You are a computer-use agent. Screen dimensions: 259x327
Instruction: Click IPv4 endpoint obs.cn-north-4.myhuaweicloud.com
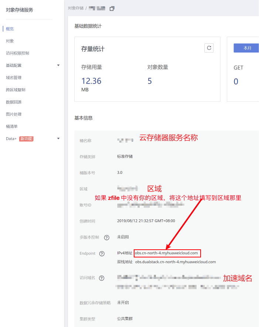(x=167, y=253)
